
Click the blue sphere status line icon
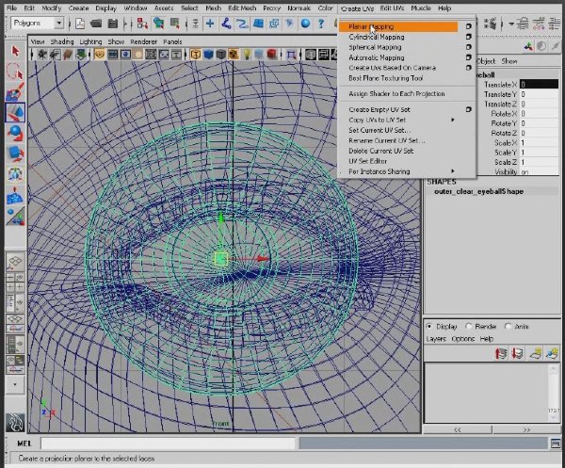(305, 24)
